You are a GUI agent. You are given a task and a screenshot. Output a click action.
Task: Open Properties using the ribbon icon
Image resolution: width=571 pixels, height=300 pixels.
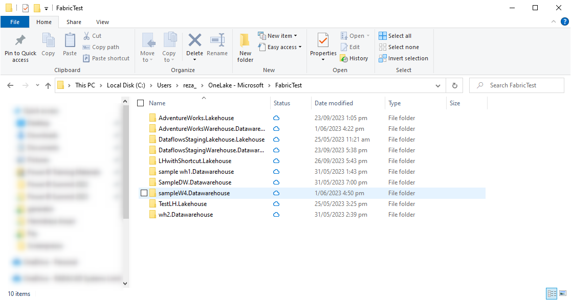click(x=323, y=40)
